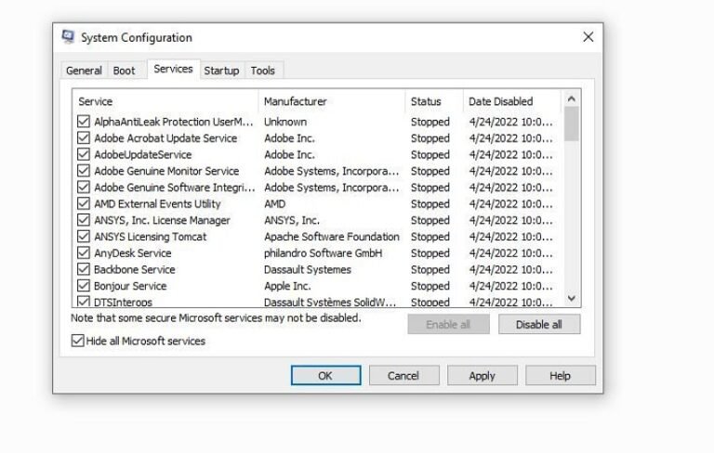Open the Boot tab
The height and width of the screenshot is (453, 714).
pos(124,71)
